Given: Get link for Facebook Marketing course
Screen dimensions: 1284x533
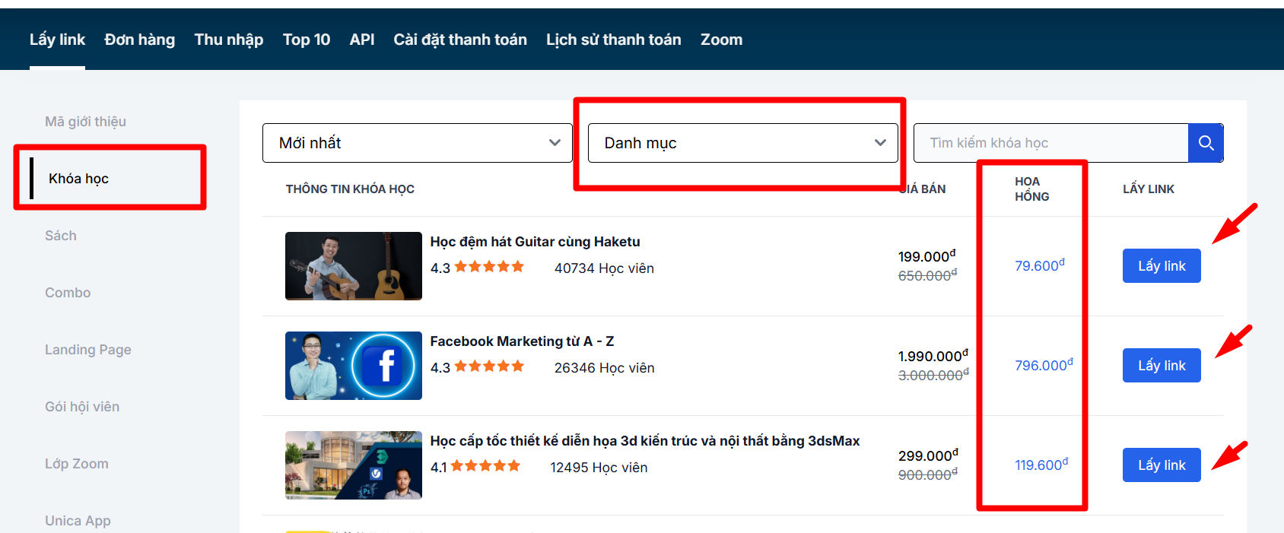Looking at the screenshot, I should [1161, 366].
